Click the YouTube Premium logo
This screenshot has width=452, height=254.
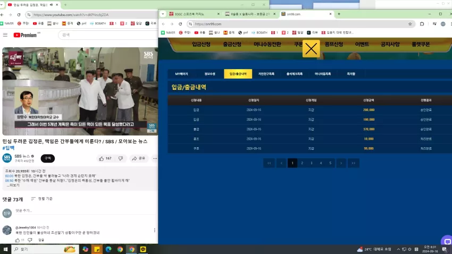point(25,35)
